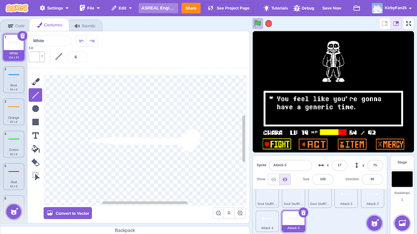This screenshot has width=417, height=234.
Task: Zoom in on the costume canvas
Action: [240, 213]
